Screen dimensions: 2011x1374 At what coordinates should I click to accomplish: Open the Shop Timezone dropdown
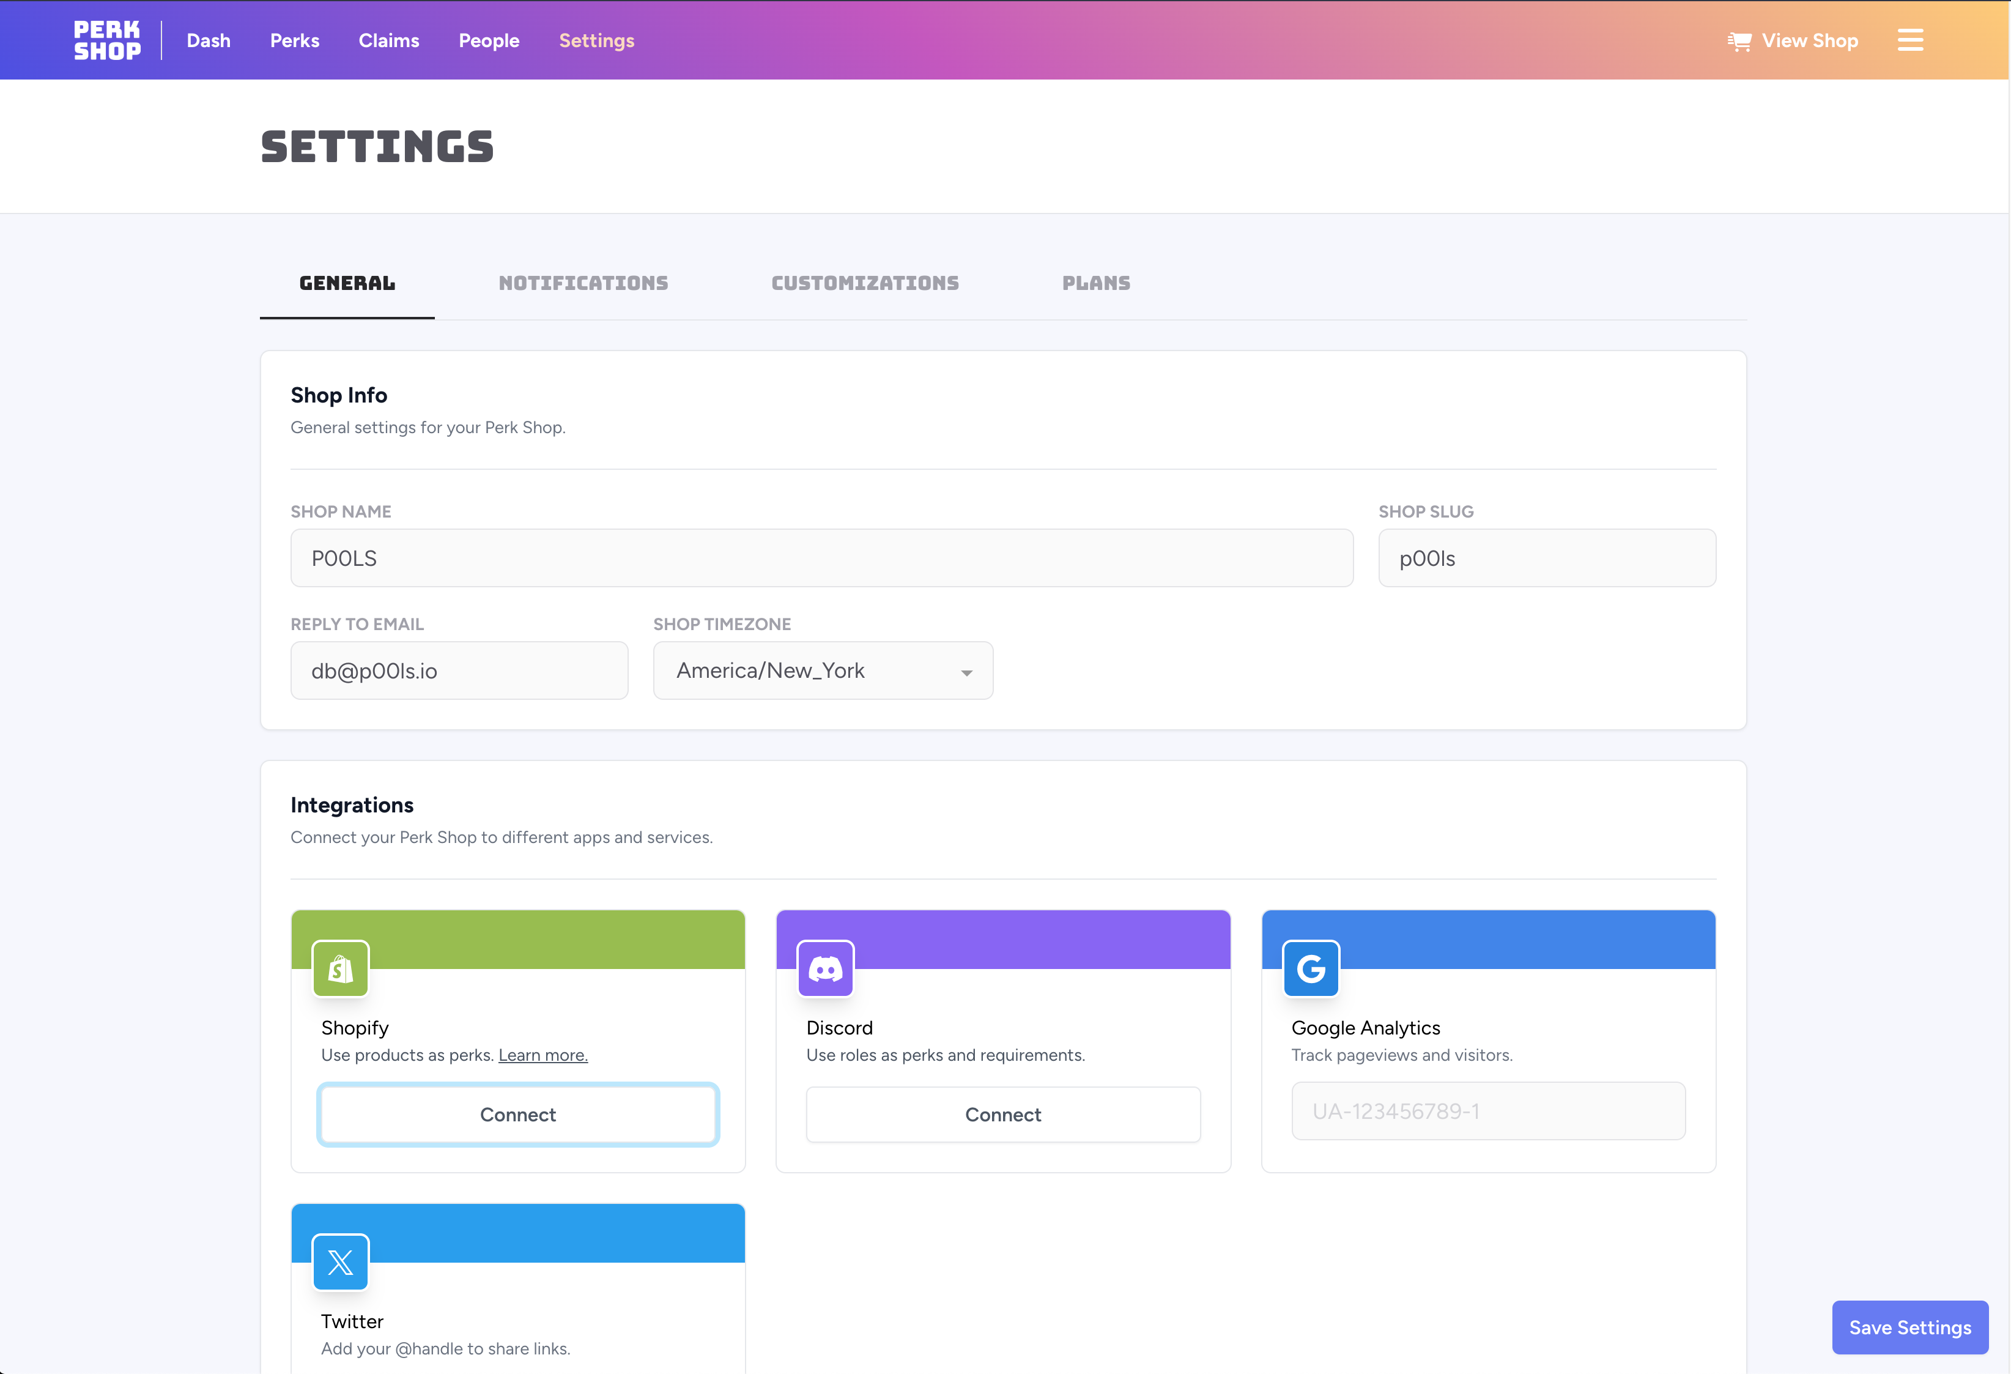(x=823, y=670)
